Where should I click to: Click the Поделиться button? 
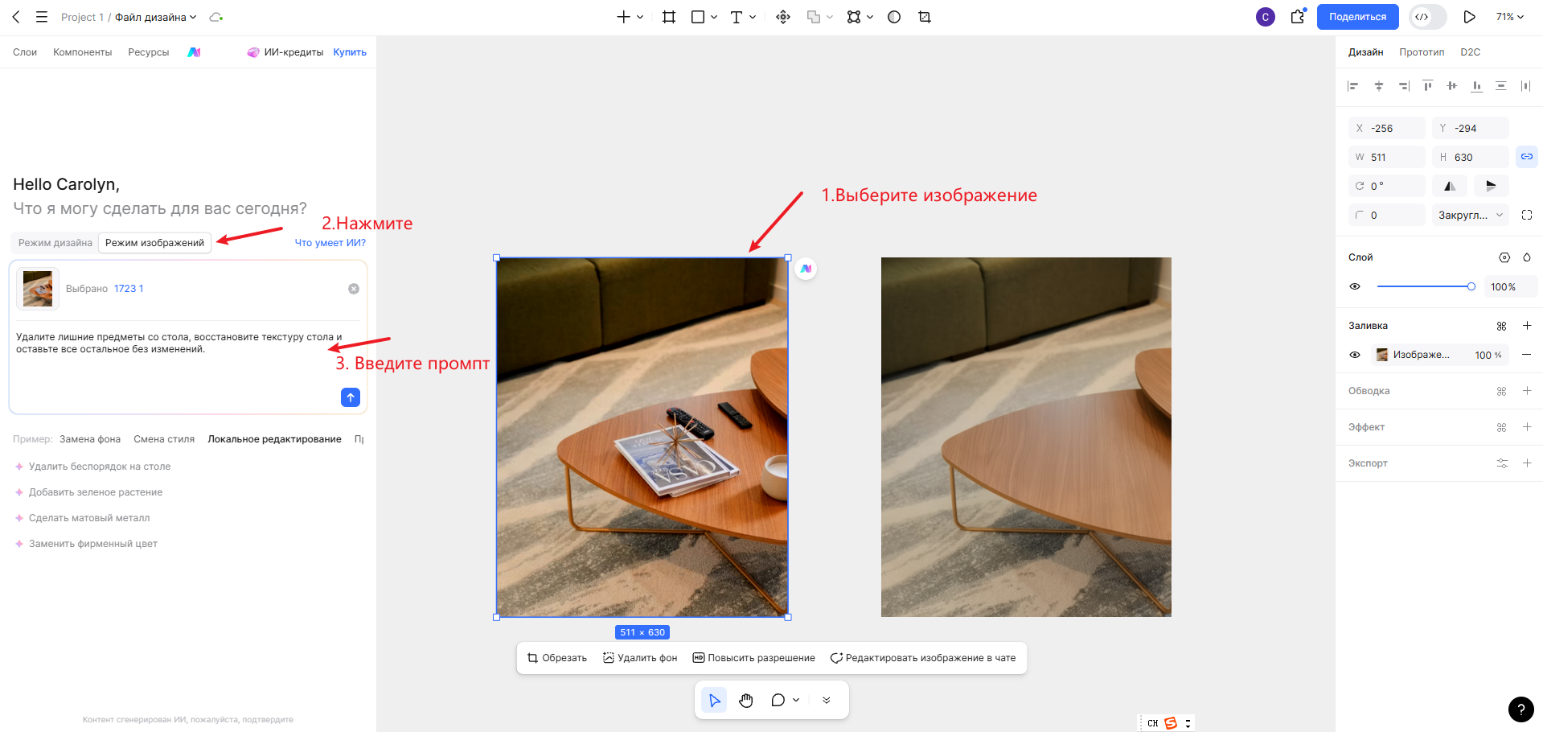(x=1357, y=17)
